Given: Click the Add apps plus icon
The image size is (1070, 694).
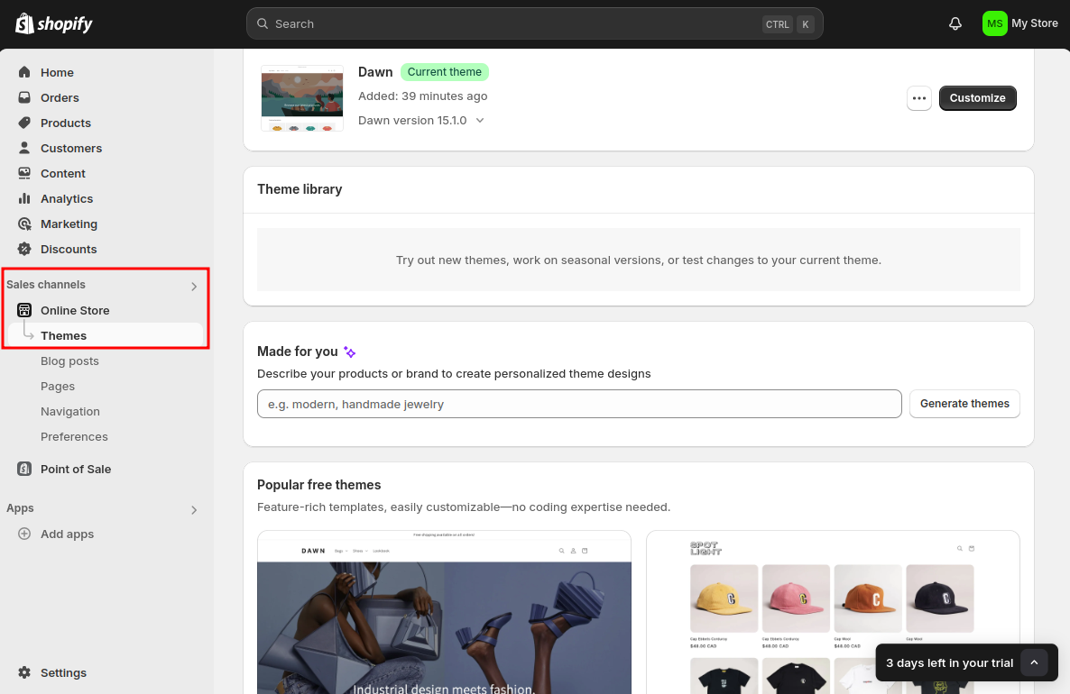Looking at the screenshot, I should (24, 534).
